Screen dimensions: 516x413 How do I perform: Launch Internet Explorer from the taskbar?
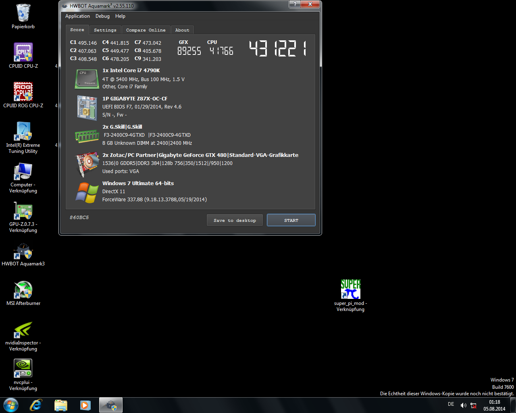[x=36, y=405]
